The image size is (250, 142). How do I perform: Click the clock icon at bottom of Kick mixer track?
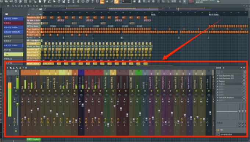click(x=22, y=123)
